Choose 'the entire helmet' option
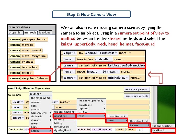Viewport: 184px width, 138px height. tap(163, 126)
